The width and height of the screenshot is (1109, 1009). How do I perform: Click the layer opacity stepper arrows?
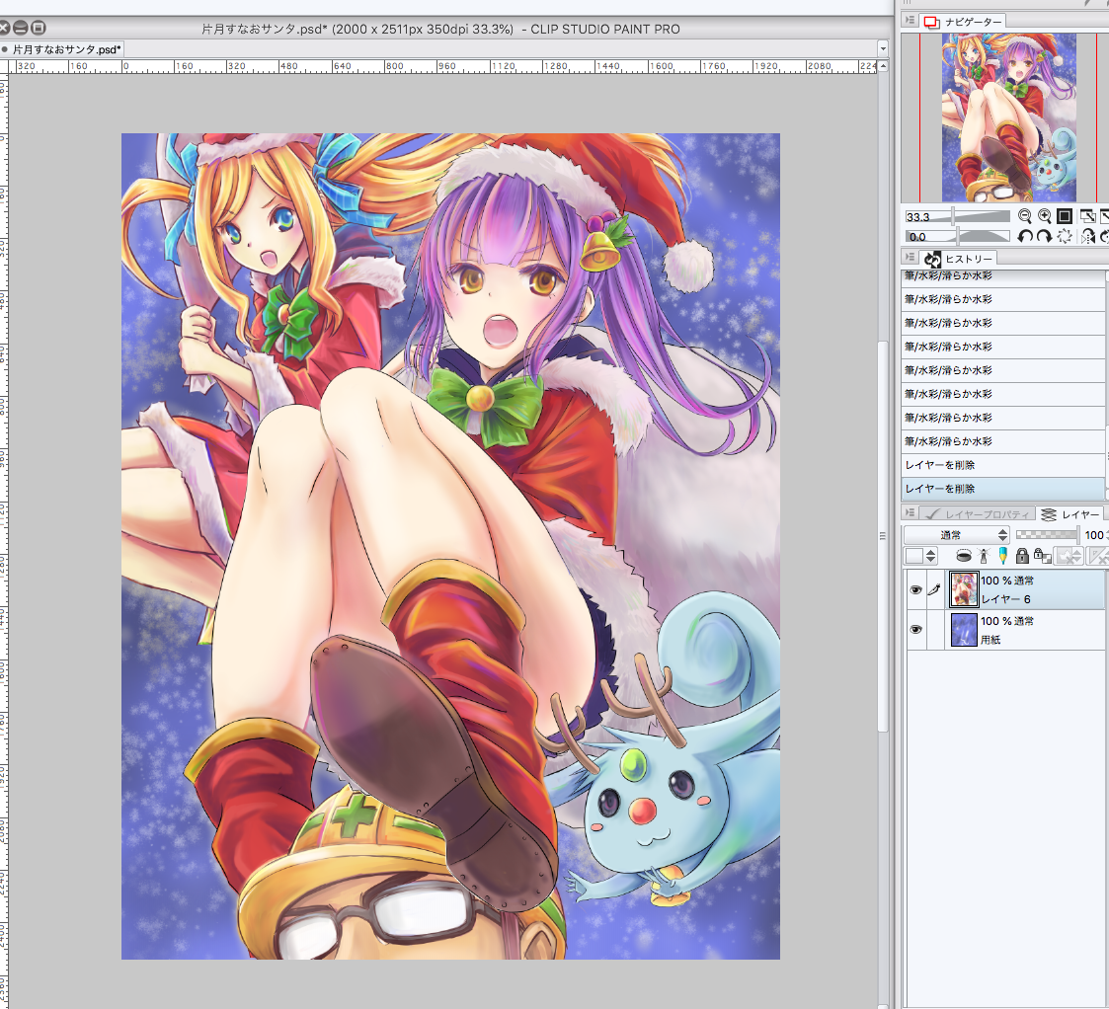pos(1107,535)
